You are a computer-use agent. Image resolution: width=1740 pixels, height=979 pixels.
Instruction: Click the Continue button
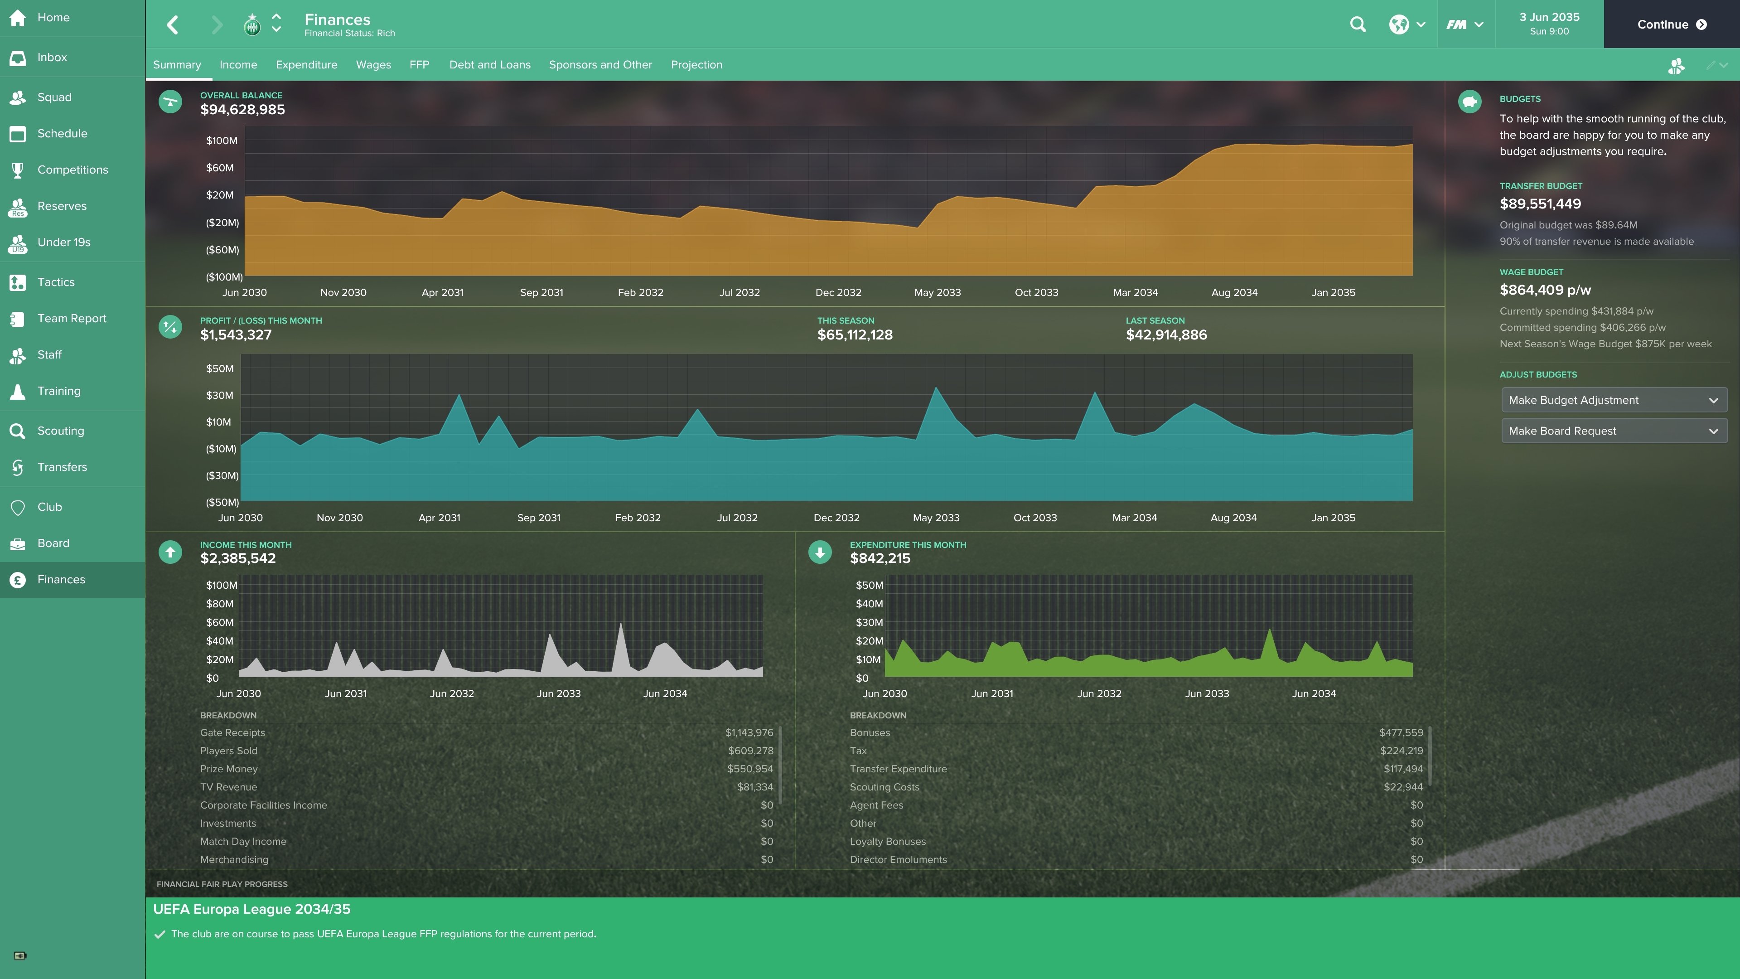coord(1672,24)
